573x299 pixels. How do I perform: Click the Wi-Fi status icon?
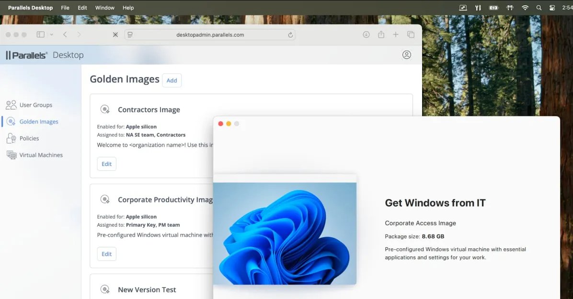pos(525,8)
